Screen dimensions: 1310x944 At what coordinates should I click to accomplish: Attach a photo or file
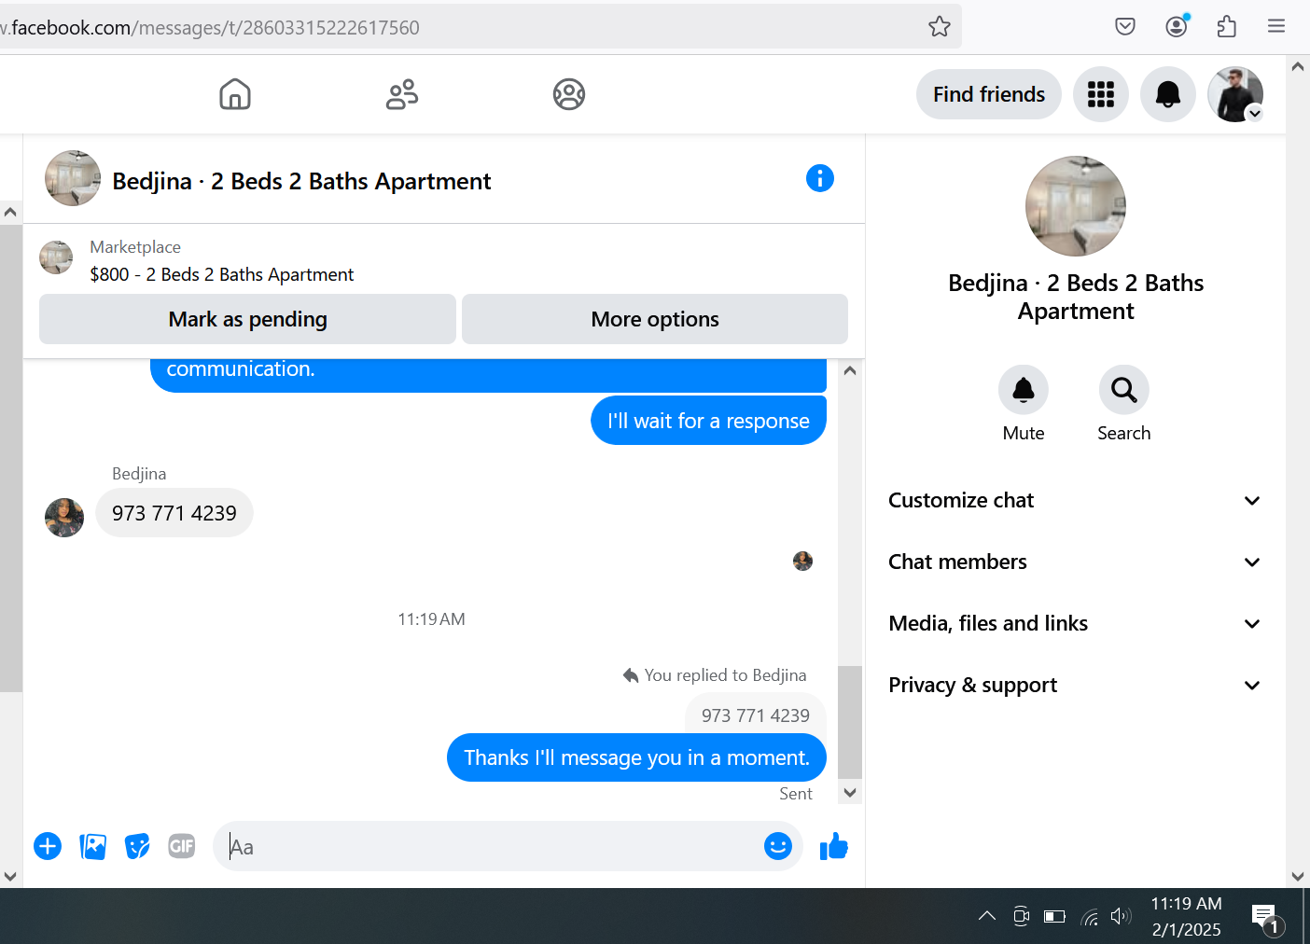pyautogui.click(x=93, y=846)
